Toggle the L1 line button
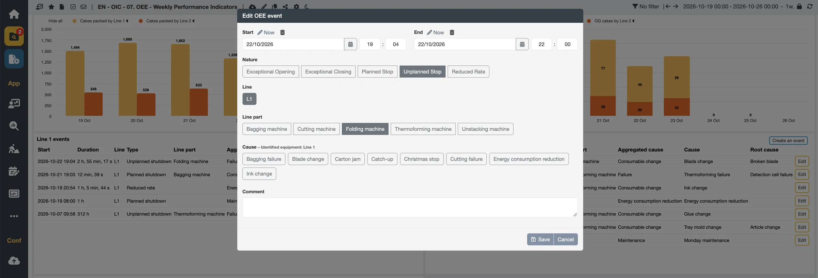This screenshot has height=278, width=818. (249, 99)
